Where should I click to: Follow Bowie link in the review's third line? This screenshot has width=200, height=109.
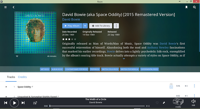(x=111, y=52)
